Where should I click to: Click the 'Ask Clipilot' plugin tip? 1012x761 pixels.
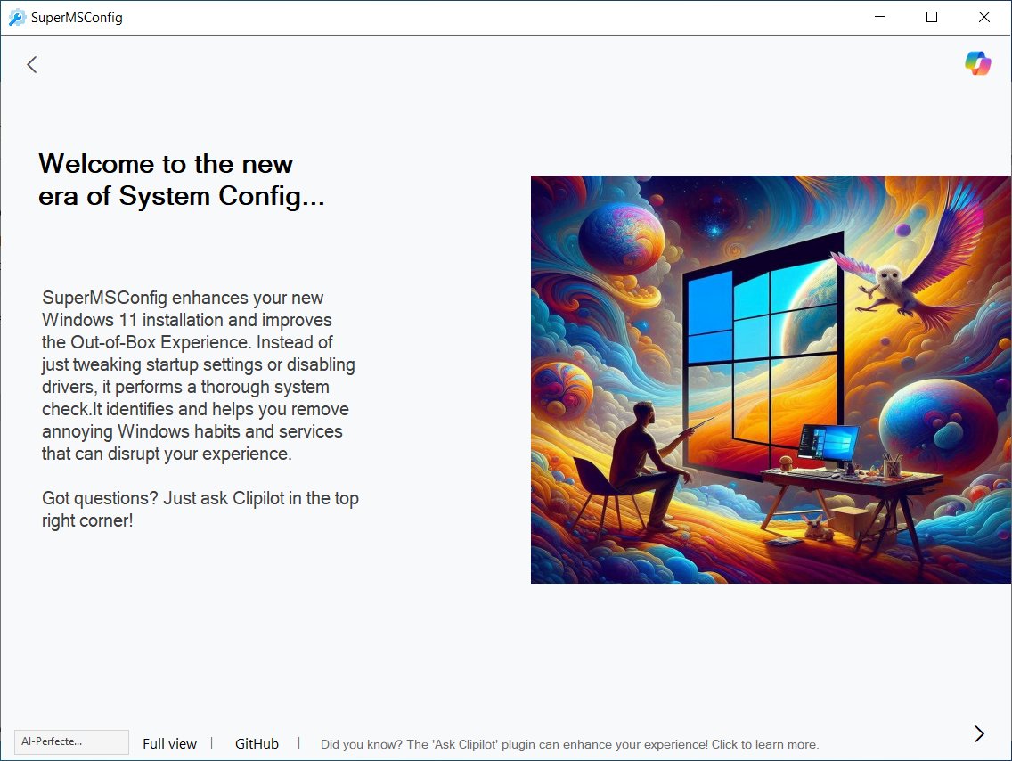click(x=570, y=744)
